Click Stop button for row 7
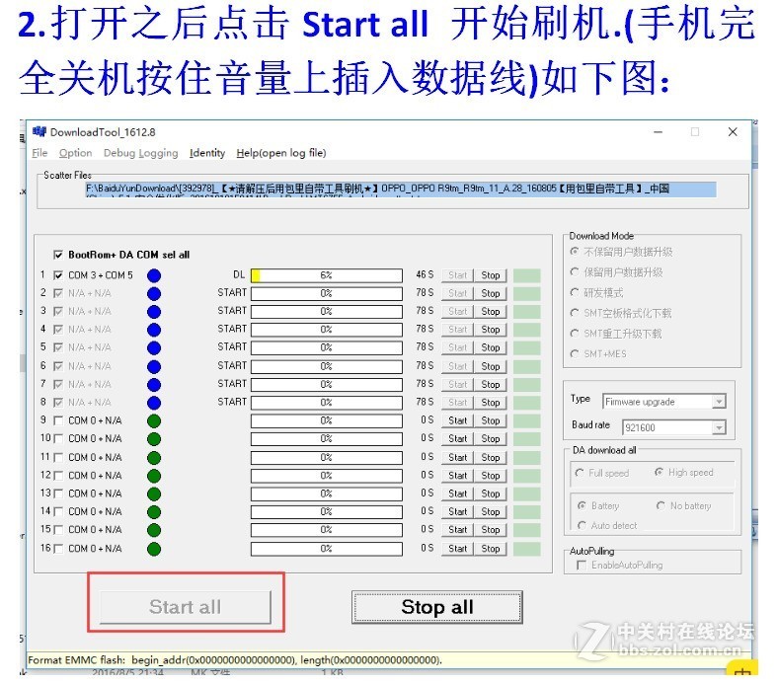Image resolution: width=778 pixels, height=684 pixels. click(x=491, y=385)
